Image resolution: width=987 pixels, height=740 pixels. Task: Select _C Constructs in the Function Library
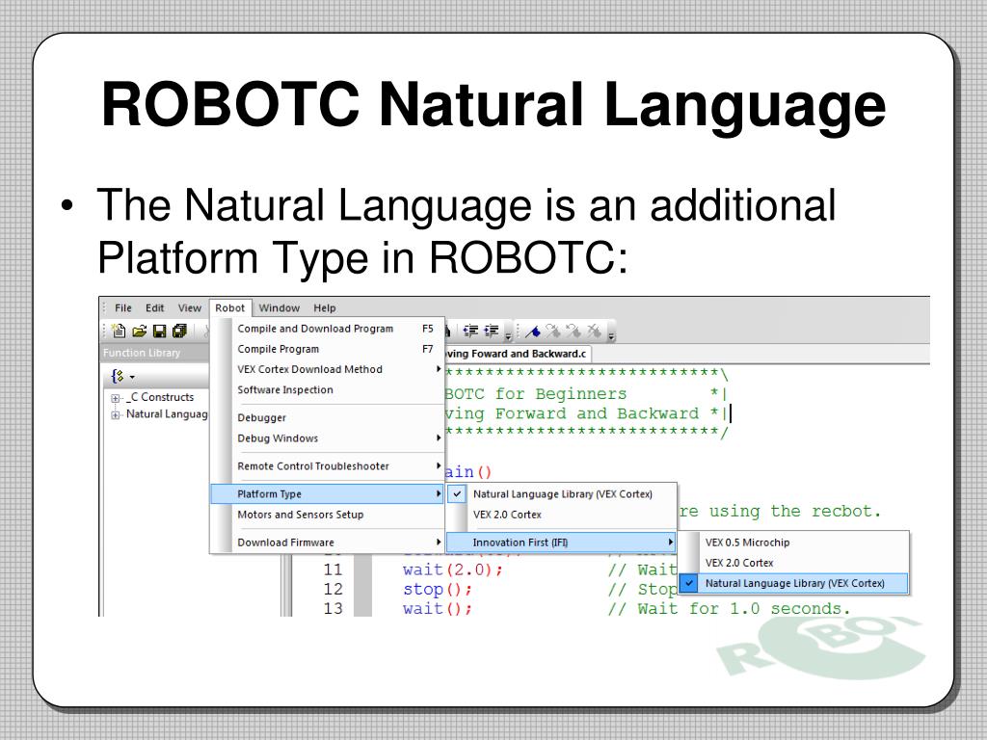click(160, 398)
